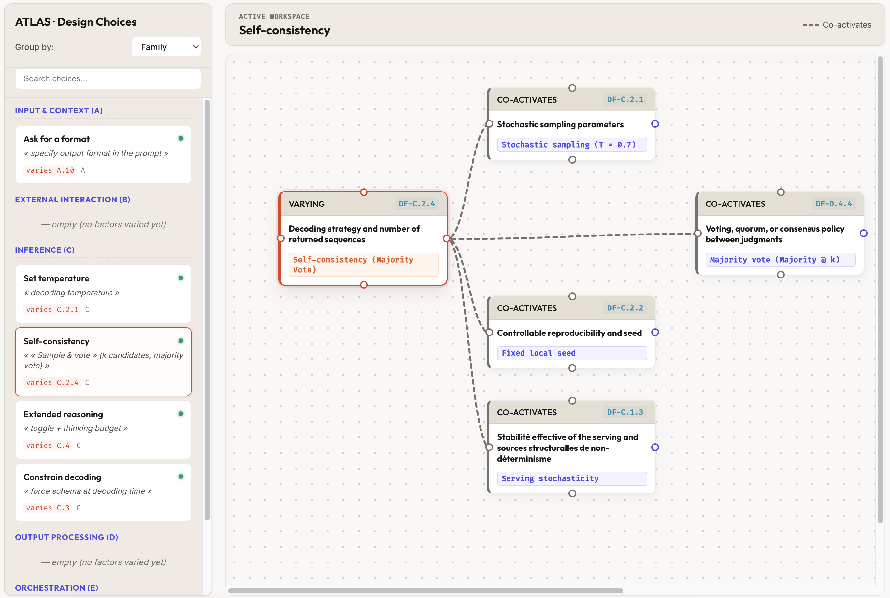Select the bottom handle of the DF-D.4.4 node
The height and width of the screenshot is (598, 890).
(781, 274)
